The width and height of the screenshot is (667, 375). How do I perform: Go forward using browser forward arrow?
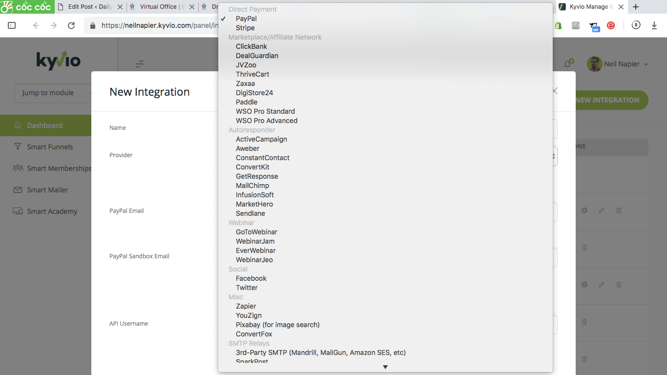pyautogui.click(x=54, y=25)
